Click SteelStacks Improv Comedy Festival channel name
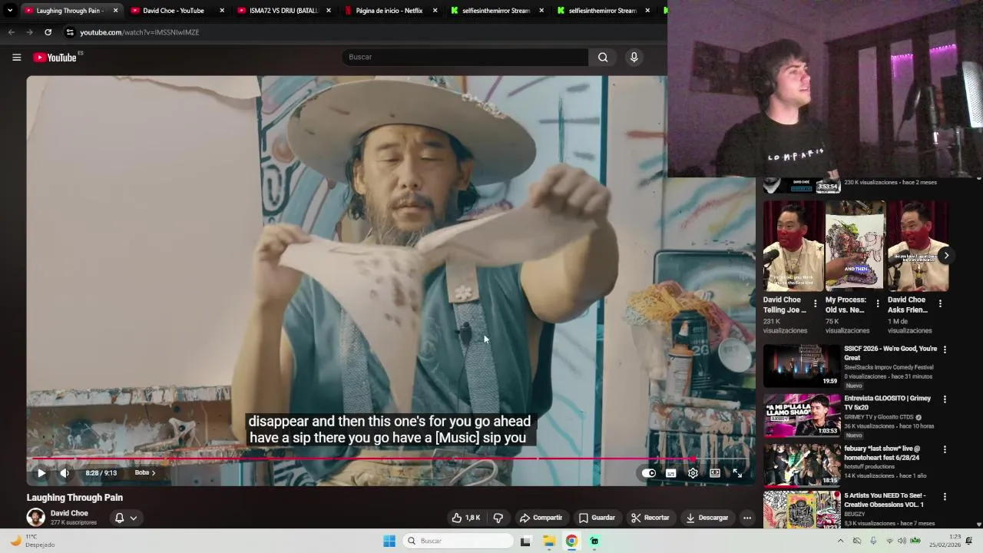 [889, 367]
